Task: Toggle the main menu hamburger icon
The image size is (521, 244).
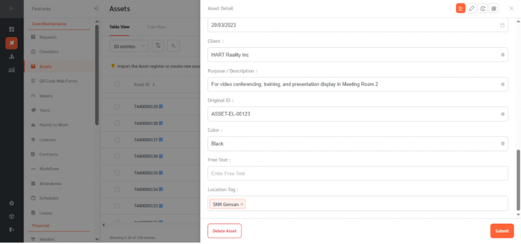Action: (12, 8)
